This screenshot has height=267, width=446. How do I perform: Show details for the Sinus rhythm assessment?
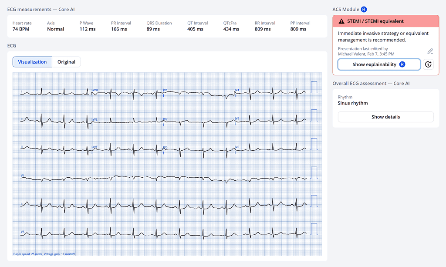pos(385,117)
